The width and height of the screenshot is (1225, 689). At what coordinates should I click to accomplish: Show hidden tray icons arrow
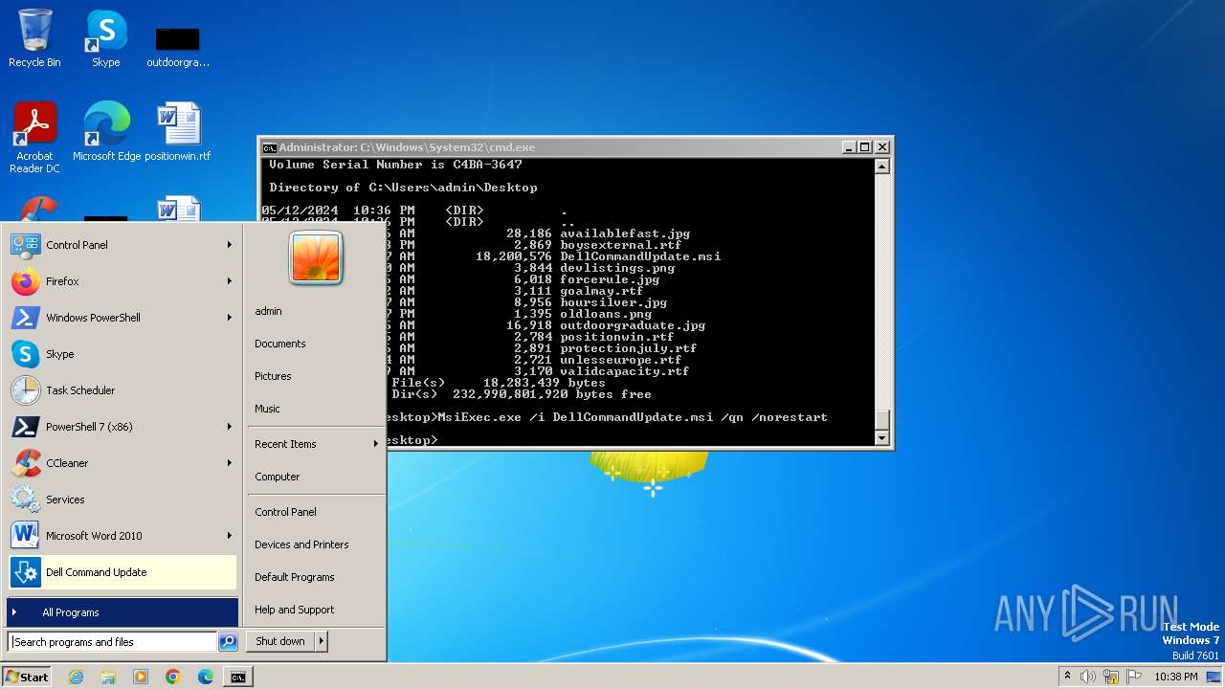pos(1067,677)
